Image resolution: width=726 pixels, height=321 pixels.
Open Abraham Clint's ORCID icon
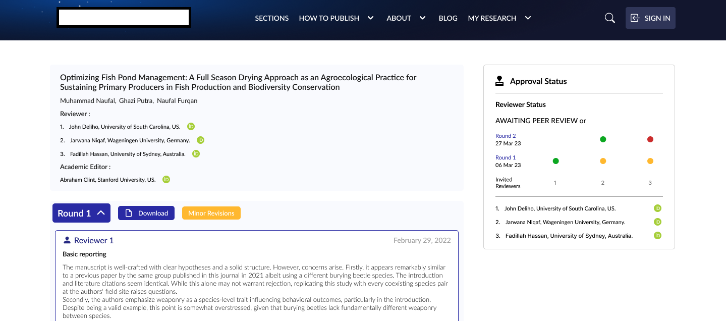point(166,179)
